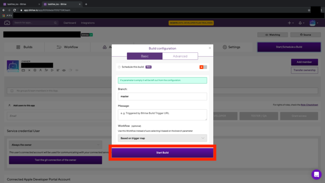Open the user avatar in header
Screen dimensions: 325x183
[312, 23]
